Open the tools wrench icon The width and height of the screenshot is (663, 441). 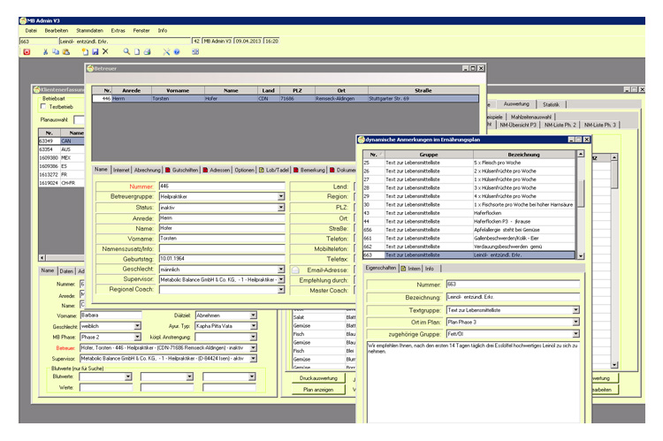[166, 52]
